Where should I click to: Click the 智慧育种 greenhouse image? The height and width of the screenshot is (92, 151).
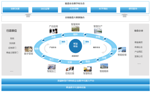pyautogui.click(x=75, y=29)
